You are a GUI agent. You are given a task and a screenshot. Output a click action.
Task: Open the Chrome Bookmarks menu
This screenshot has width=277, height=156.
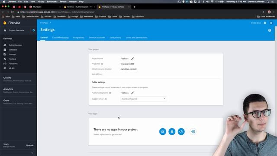tap(52, 2)
